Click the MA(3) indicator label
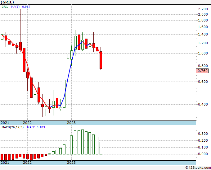 (15, 7)
